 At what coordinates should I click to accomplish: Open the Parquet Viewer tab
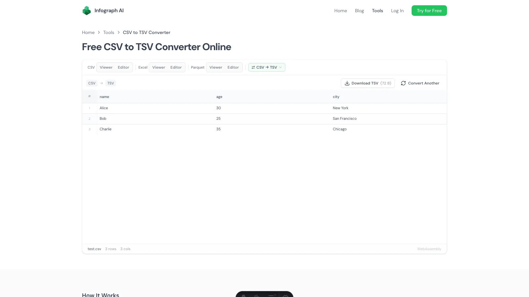[x=216, y=67]
